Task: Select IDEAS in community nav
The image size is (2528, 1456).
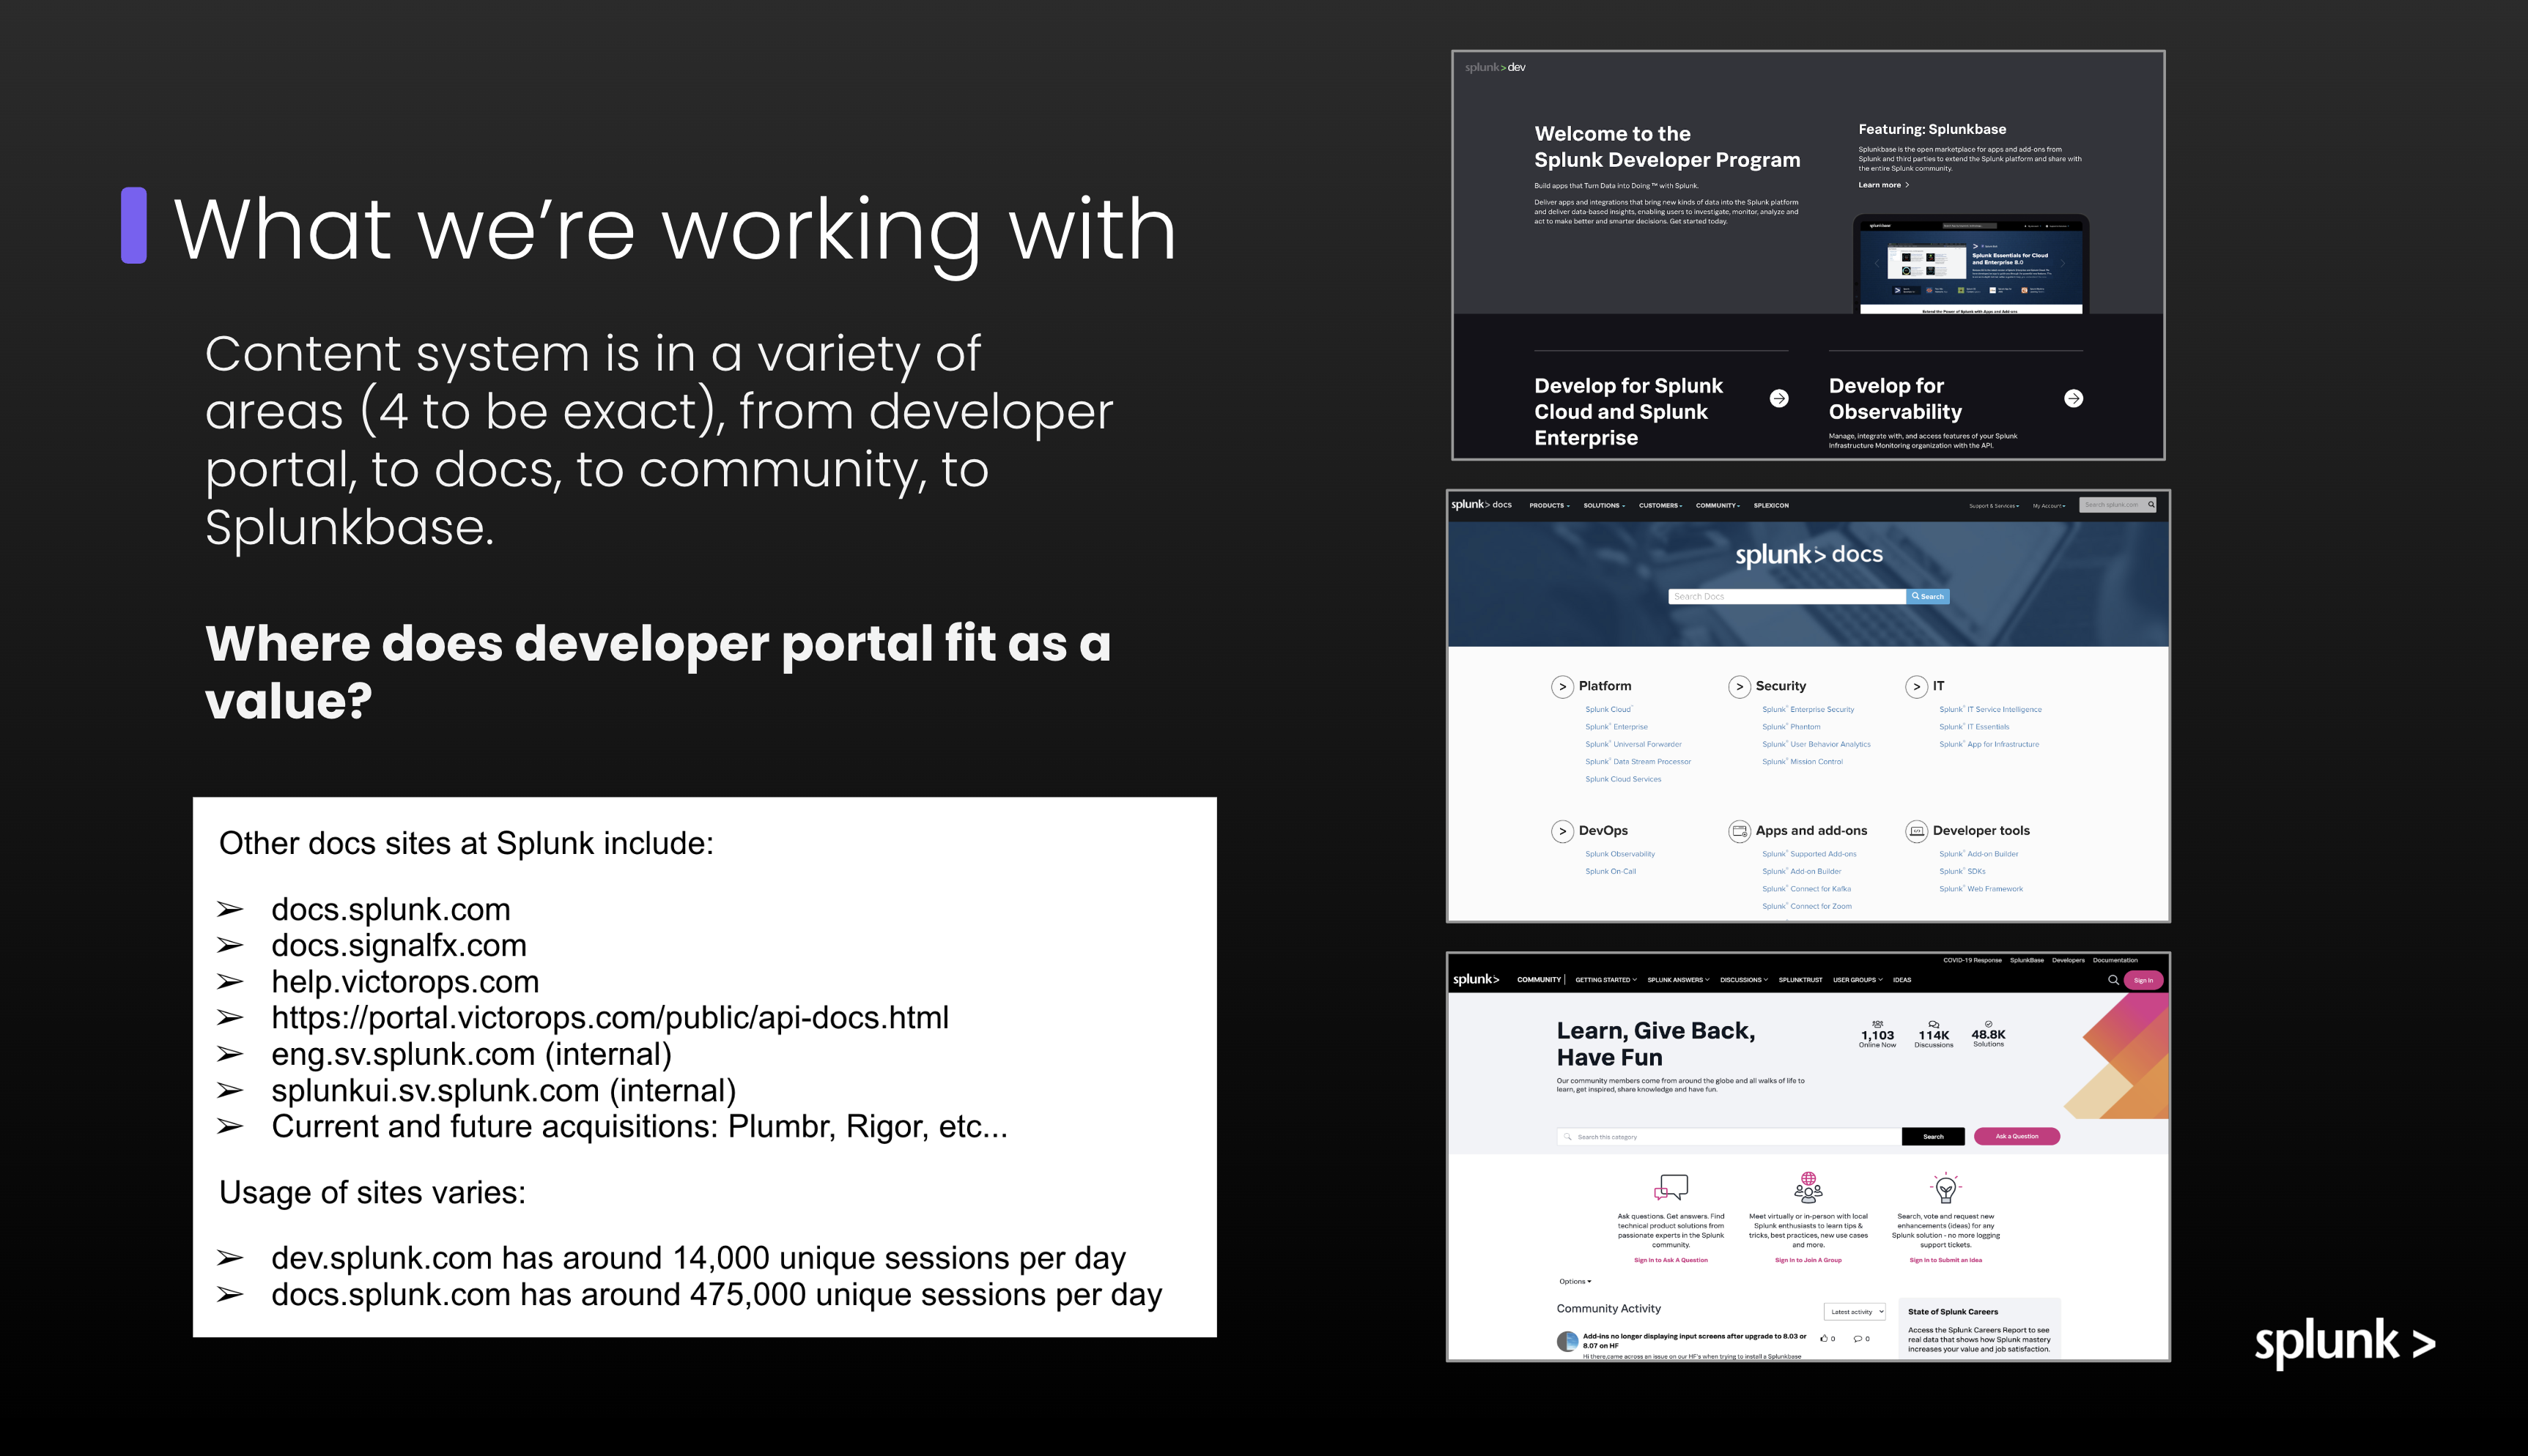Action: [1901, 980]
